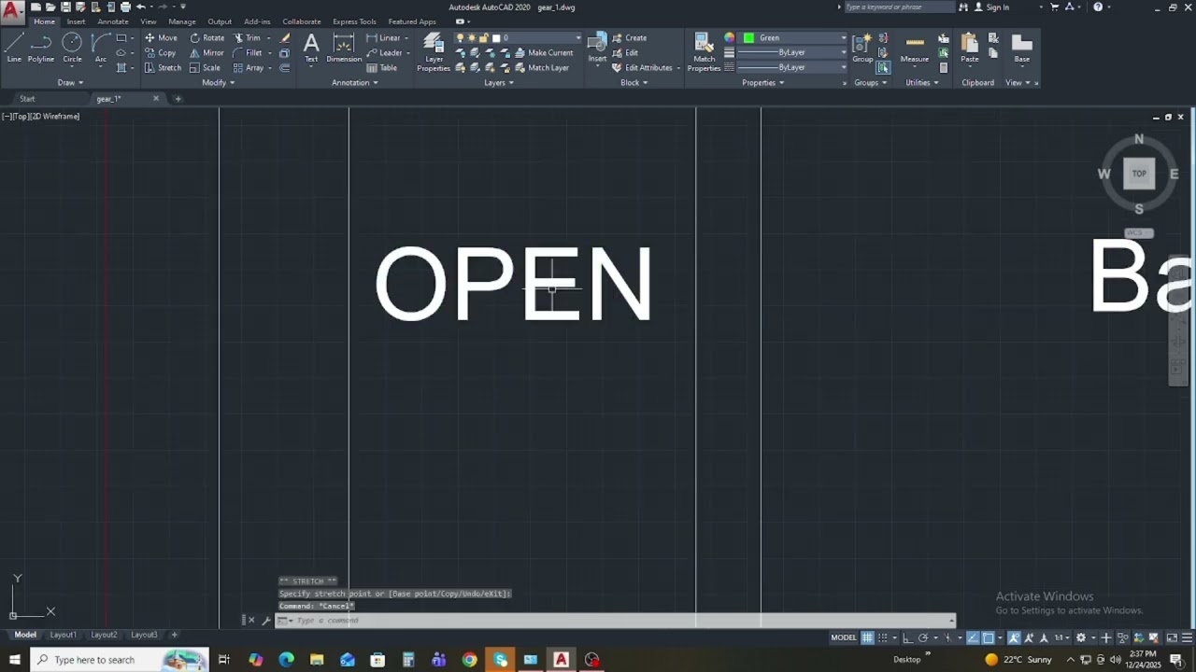
Task: Select the Circle draw tool
Action: (72, 48)
